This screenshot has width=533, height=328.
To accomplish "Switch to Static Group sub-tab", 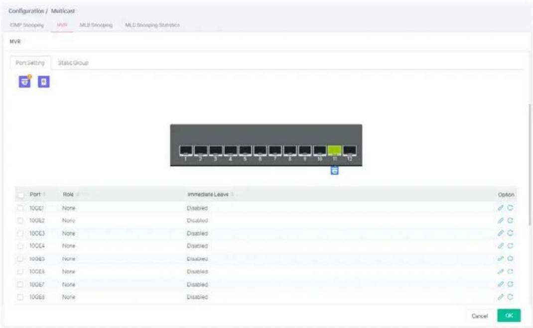I will [73, 63].
